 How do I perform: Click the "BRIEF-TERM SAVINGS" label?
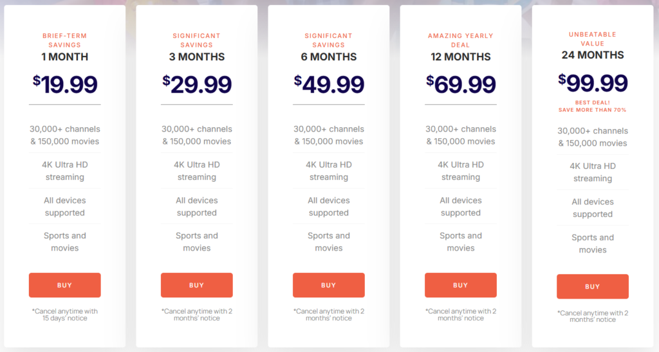point(64,40)
